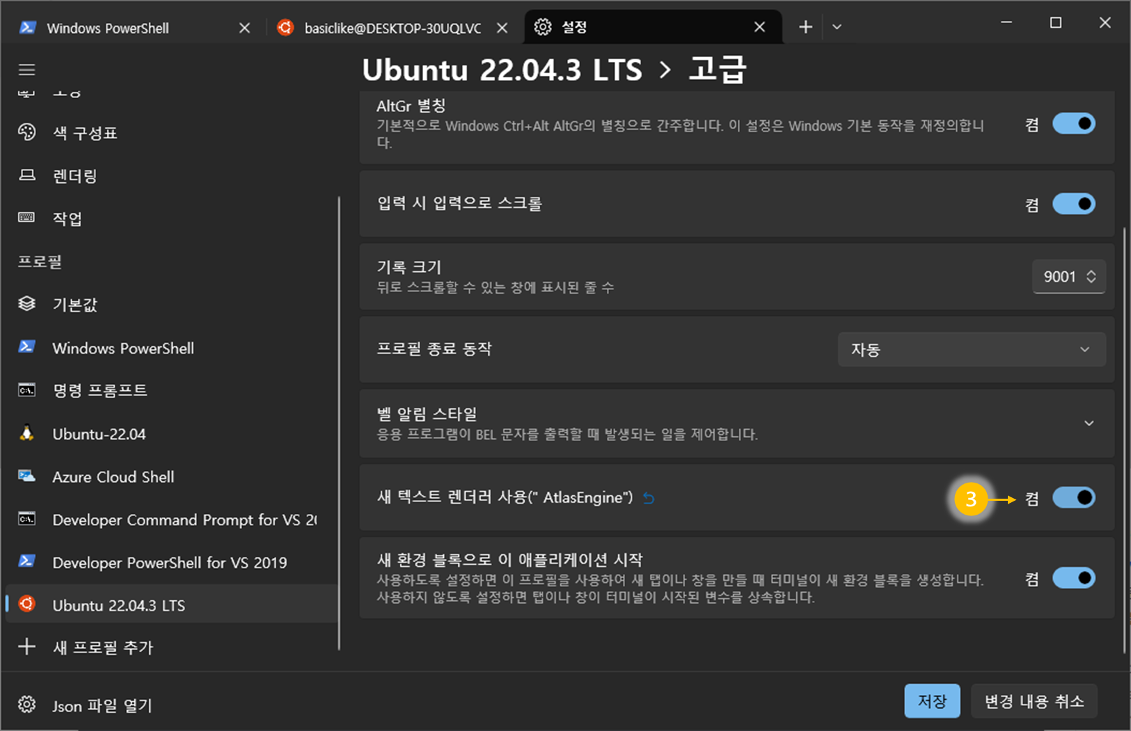
Task: Open the 프로필 종료 동작 dropdown
Action: [x=972, y=349]
